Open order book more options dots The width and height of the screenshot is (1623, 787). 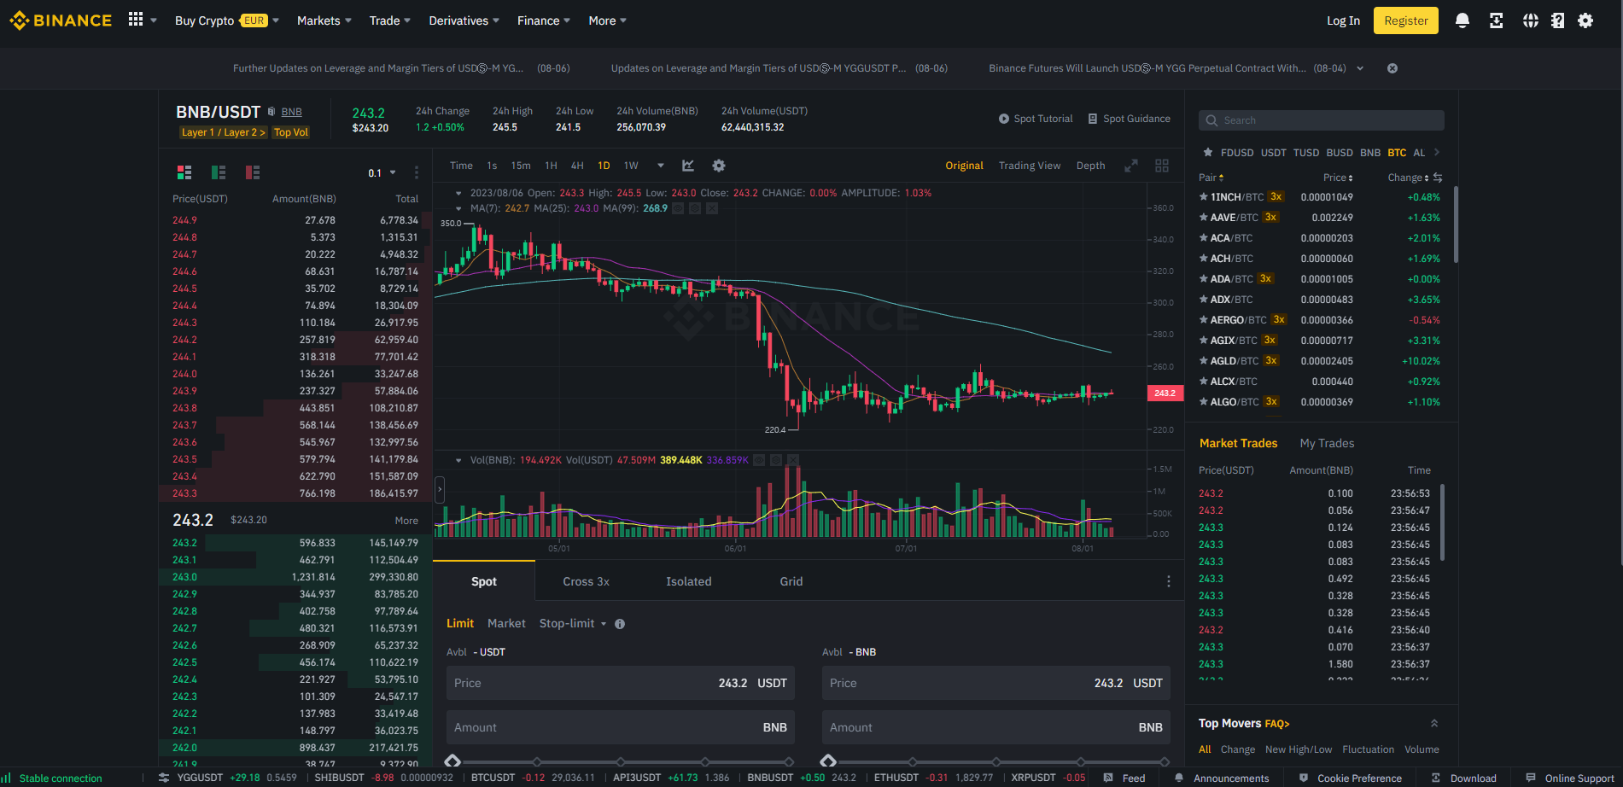417,172
